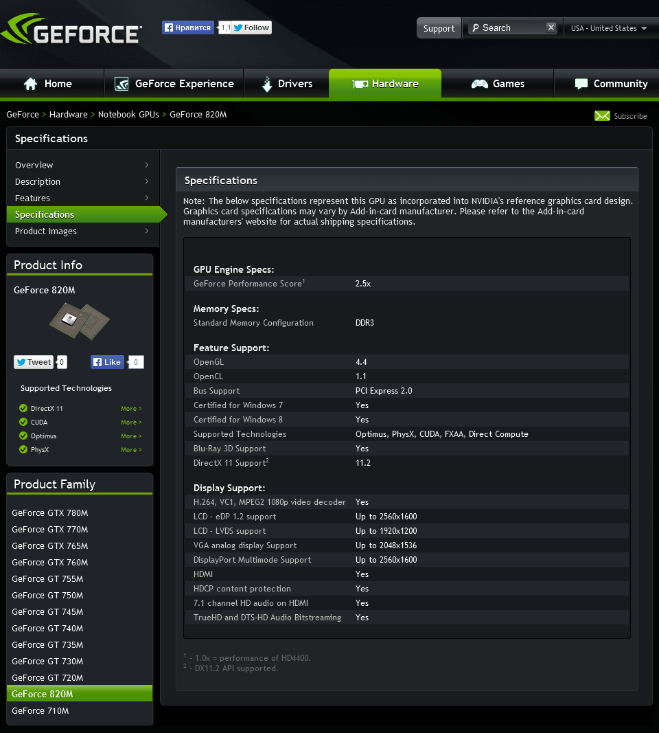This screenshot has width=659, height=733.
Task: Click the Optimus green check icon
Action: pos(23,436)
